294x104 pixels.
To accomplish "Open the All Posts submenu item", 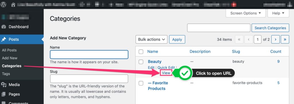I will [9, 50].
